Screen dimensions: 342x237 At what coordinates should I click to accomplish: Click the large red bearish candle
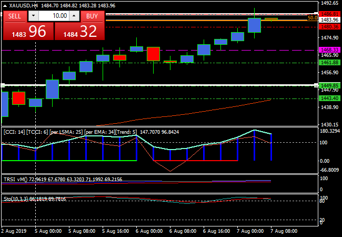(x=153, y=54)
